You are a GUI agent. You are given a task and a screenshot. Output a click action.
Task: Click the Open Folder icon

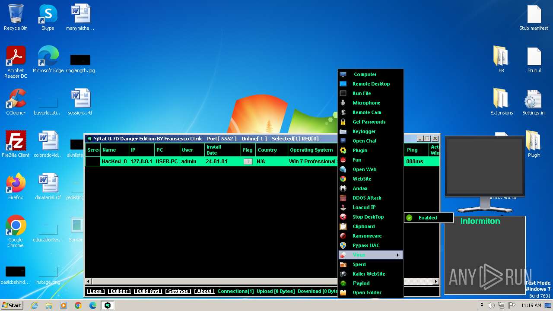(343, 292)
